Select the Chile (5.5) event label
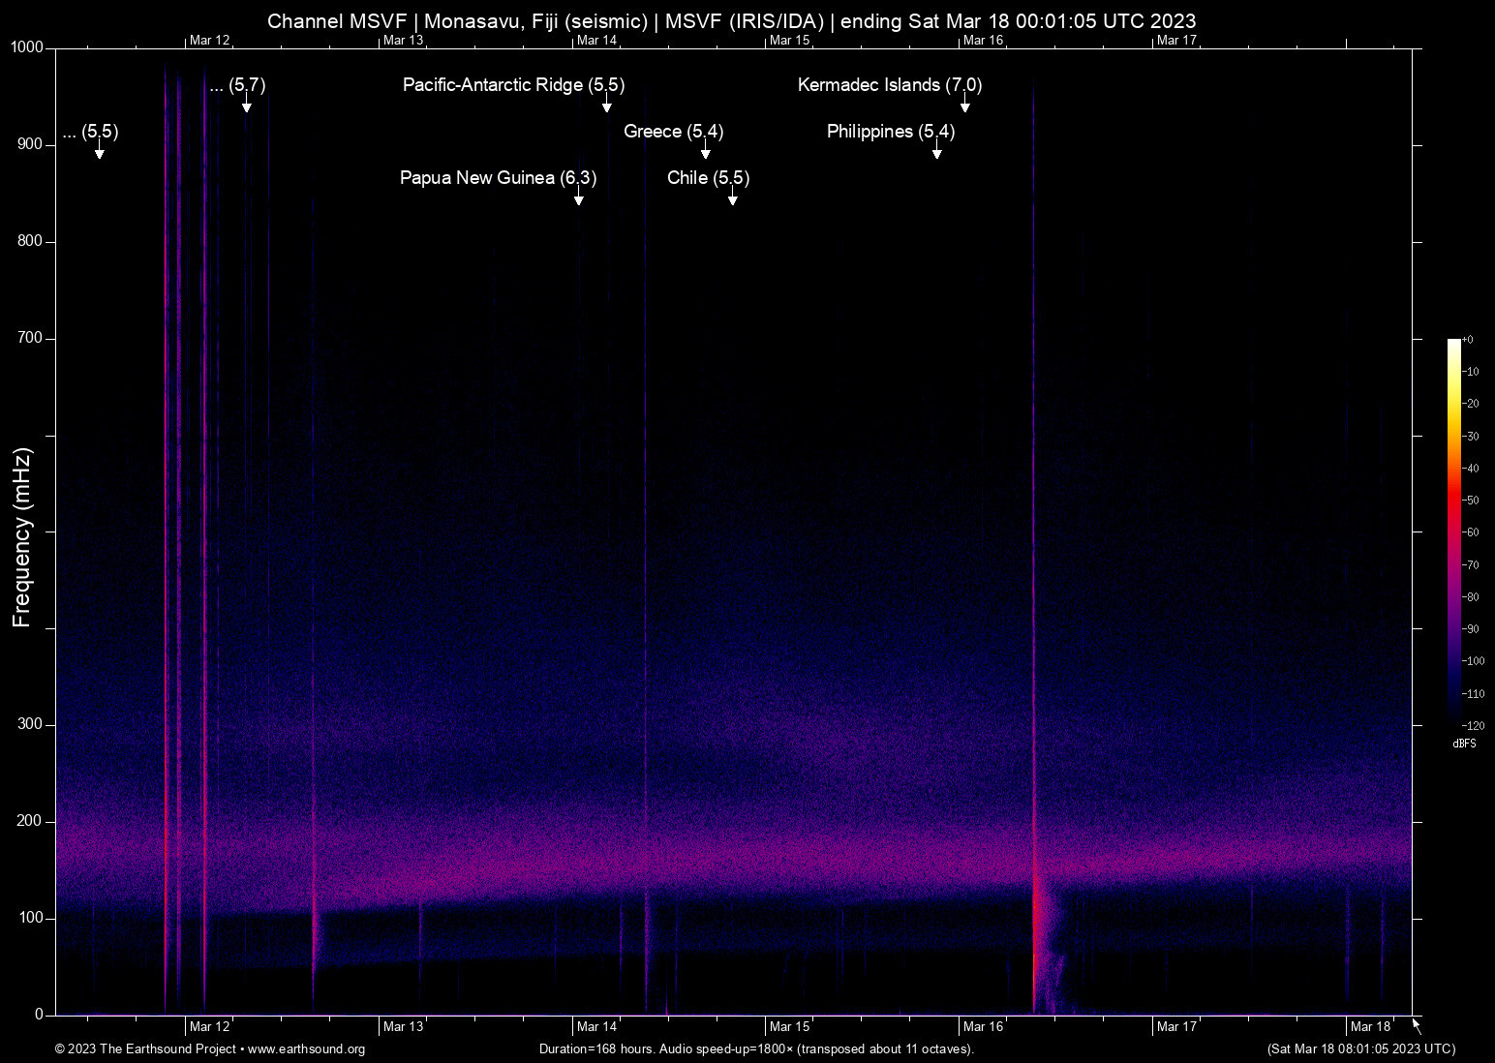The width and height of the screenshot is (1495, 1063). tap(709, 178)
